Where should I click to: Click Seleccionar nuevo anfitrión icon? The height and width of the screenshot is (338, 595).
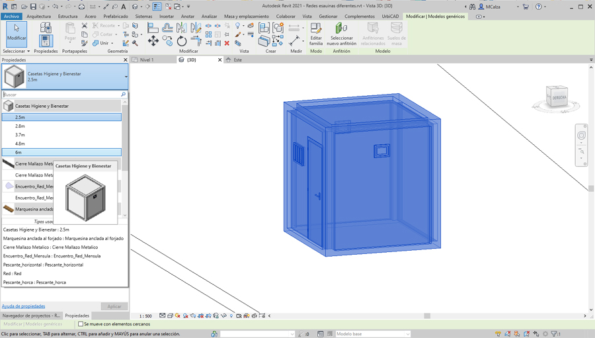pos(341,33)
